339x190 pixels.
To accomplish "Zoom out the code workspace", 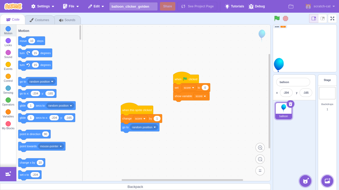I will pos(260,159).
